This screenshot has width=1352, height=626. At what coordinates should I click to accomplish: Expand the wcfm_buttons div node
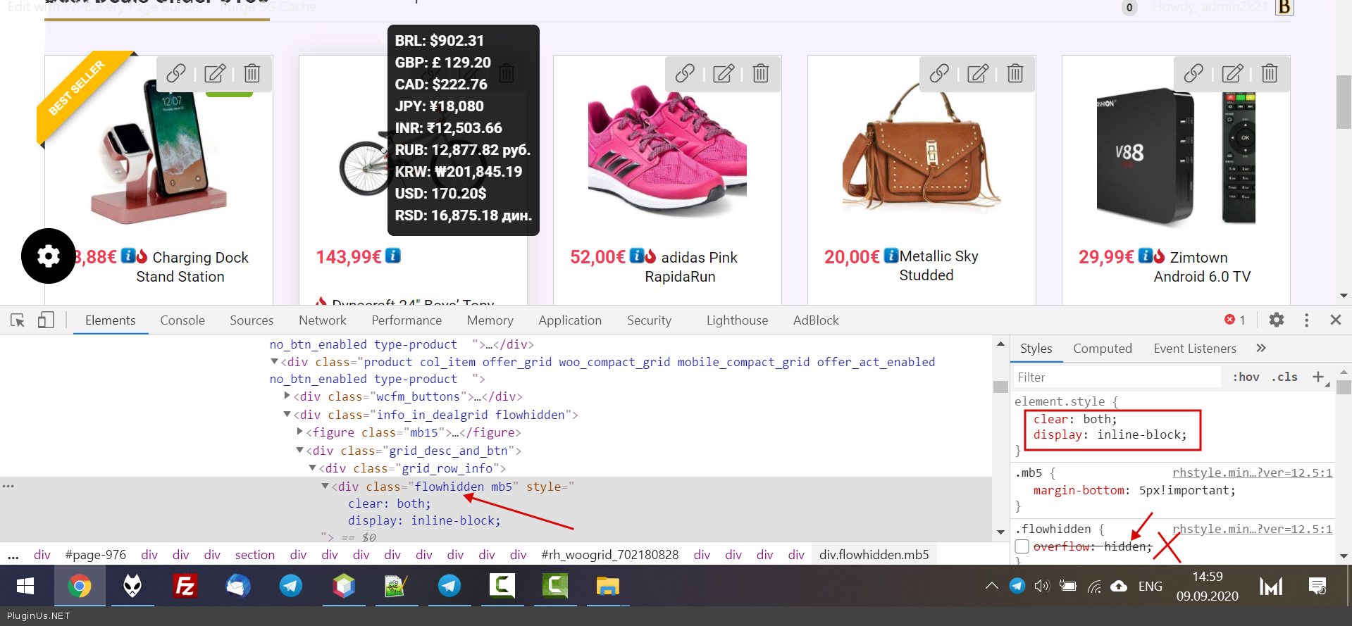(x=287, y=396)
